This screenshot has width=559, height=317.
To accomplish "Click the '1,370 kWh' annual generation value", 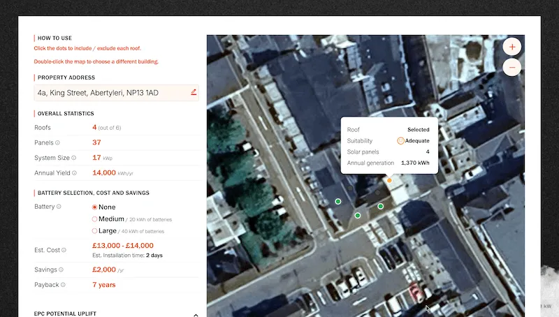I will [x=415, y=163].
